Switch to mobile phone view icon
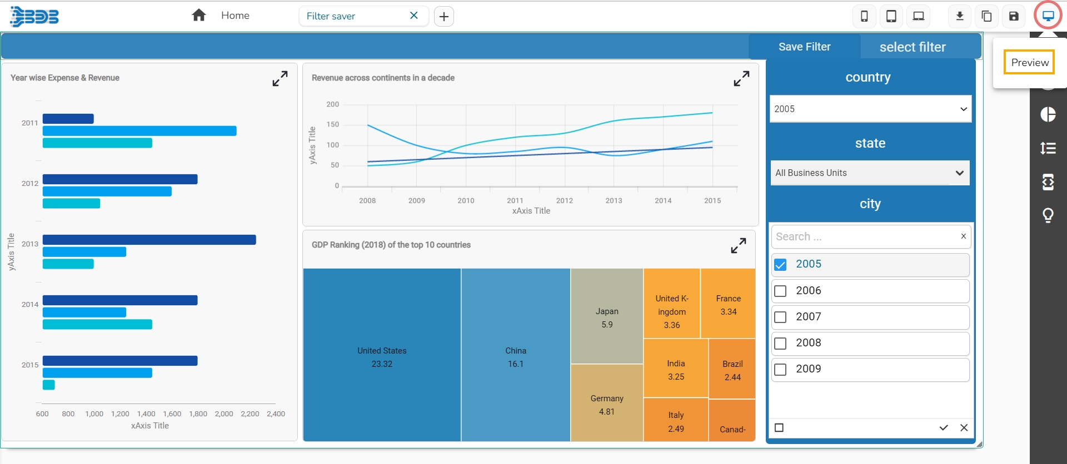 tap(864, 16)
